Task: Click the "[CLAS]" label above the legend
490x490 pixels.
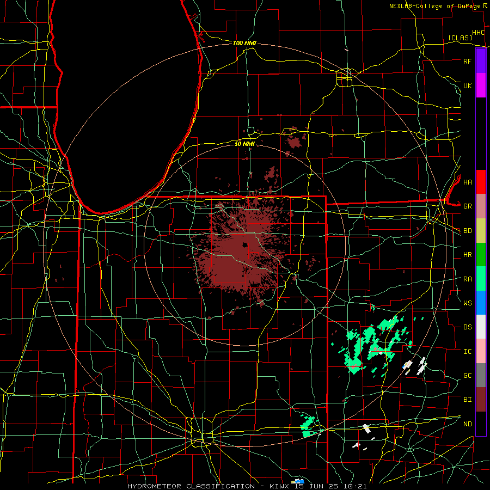Action: click(x=460, y=38)
